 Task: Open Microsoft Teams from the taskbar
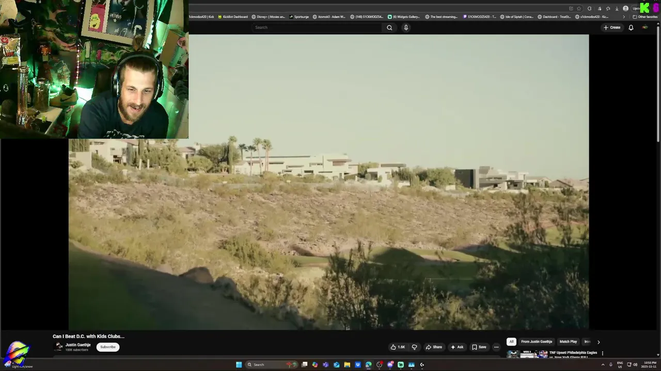(325, 364)
